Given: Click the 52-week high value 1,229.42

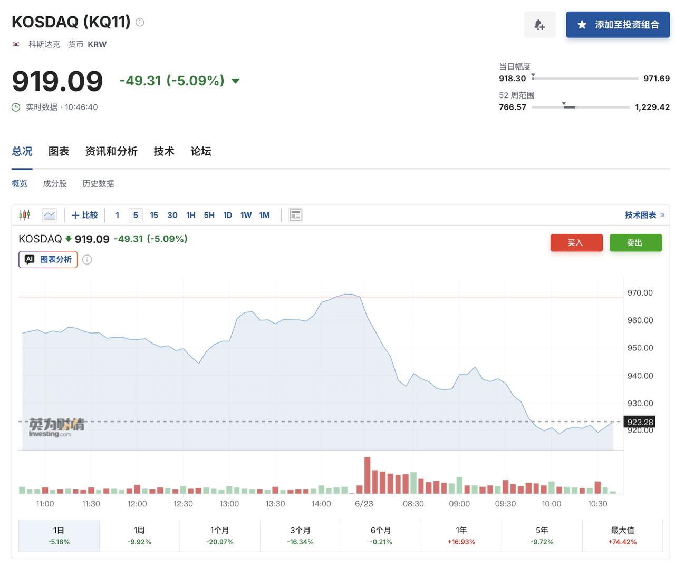Looking at the screenshot, I should click(652, 107).
